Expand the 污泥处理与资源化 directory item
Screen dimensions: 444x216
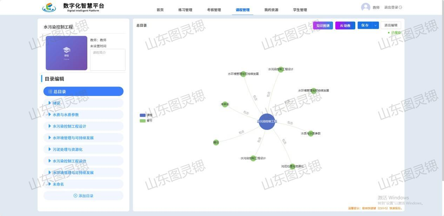tap(50, 149)
